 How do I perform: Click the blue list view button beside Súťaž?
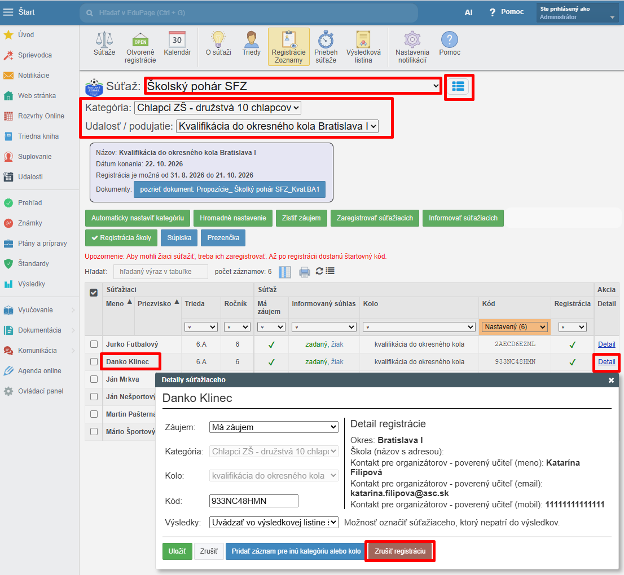coord(458,86)
